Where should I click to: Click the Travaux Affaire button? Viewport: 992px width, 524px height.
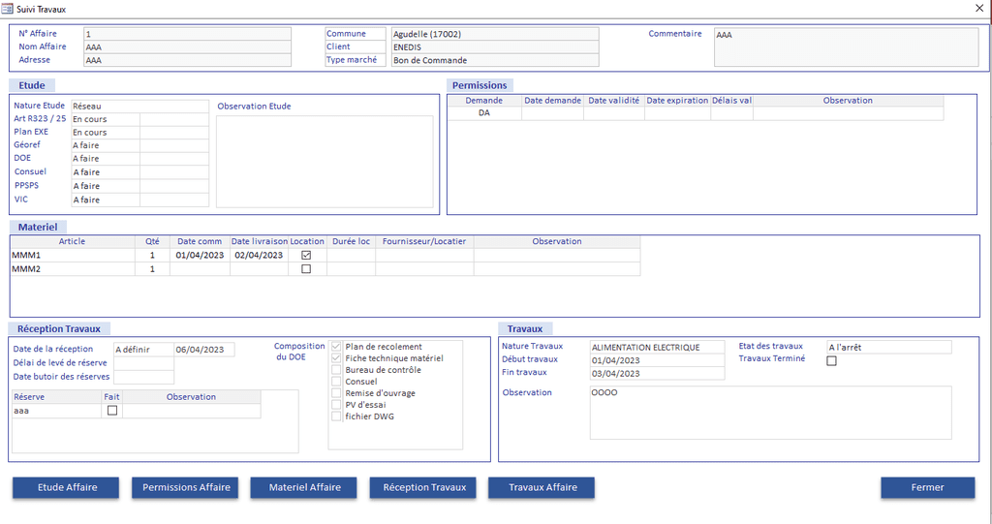coord(542,487)
